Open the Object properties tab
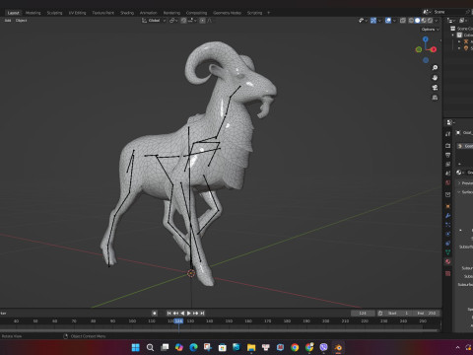The image size is (473, 355). point(448,206)
